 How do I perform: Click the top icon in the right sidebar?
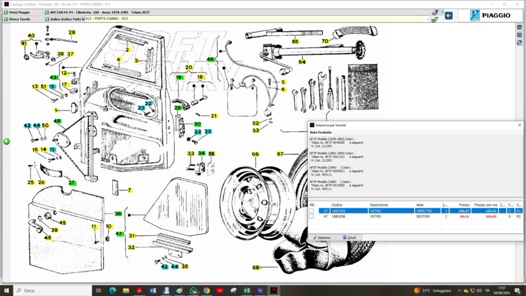tap(520, 27)
